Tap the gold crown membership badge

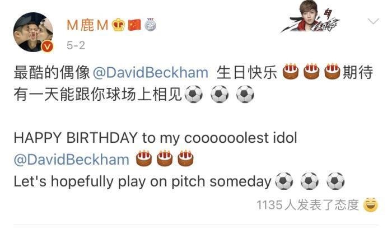[x=119, y=25]
